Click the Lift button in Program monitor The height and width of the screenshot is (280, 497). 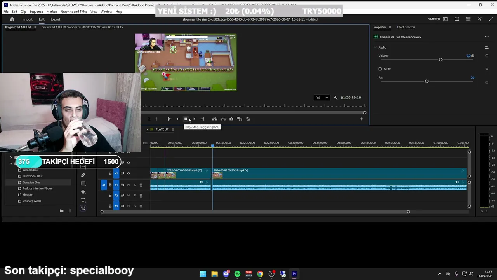(x=215, y=119)
